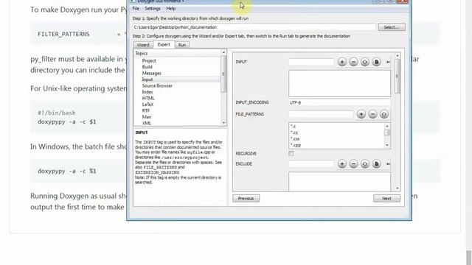Screen dimensions: 472x265
Task: Select the Man topic
Action: pos(147,117)
